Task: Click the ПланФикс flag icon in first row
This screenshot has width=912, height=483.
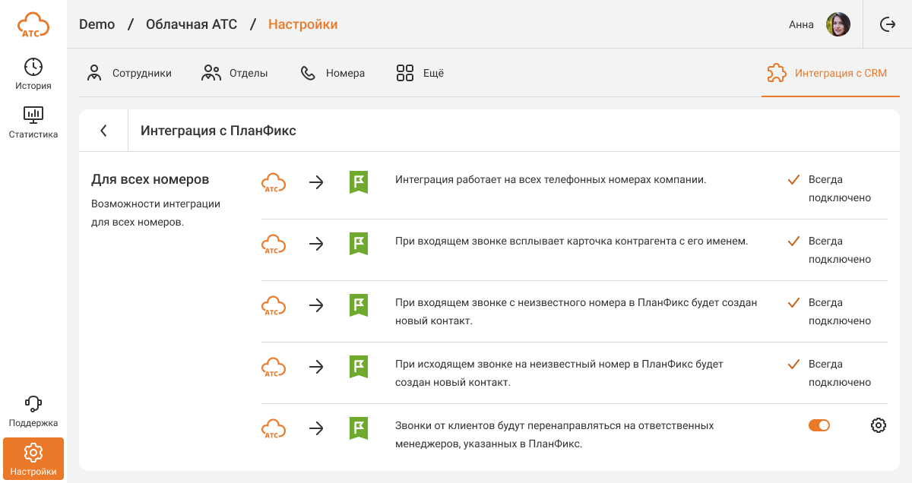Action: [x=359, y=182]
